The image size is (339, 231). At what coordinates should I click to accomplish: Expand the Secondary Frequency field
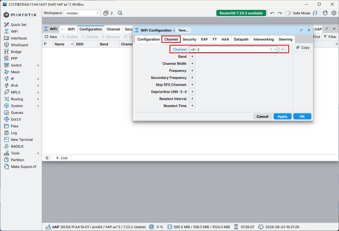(192, 77)
